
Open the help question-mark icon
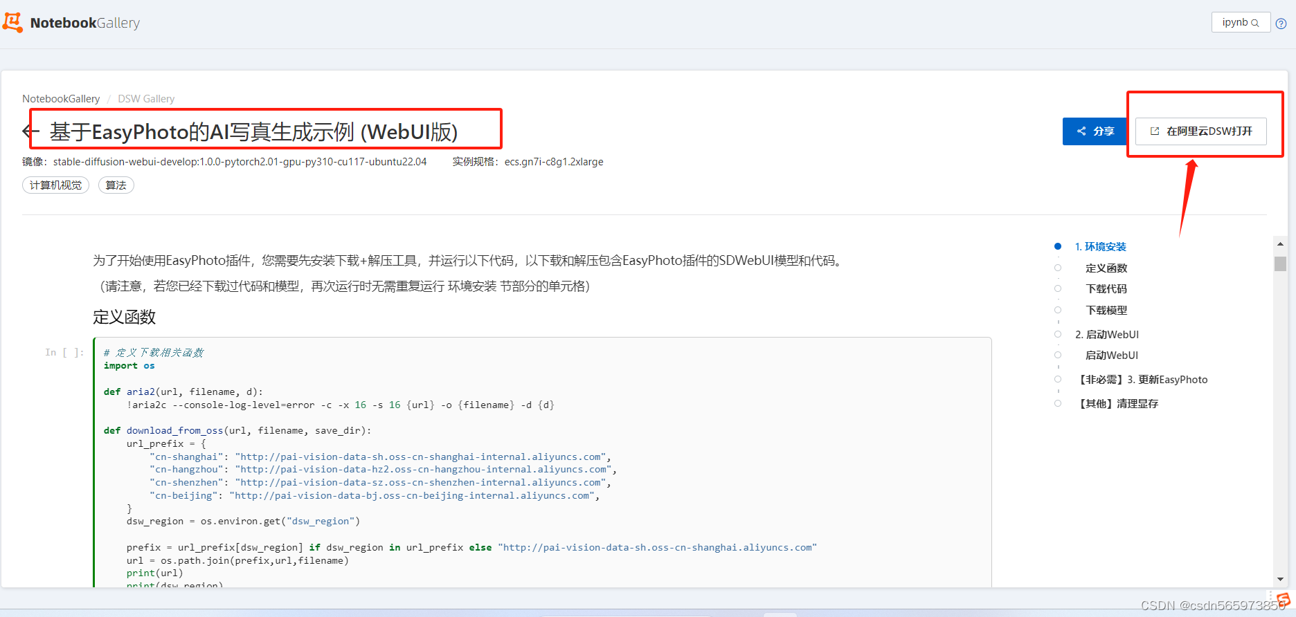[1281, 23]
